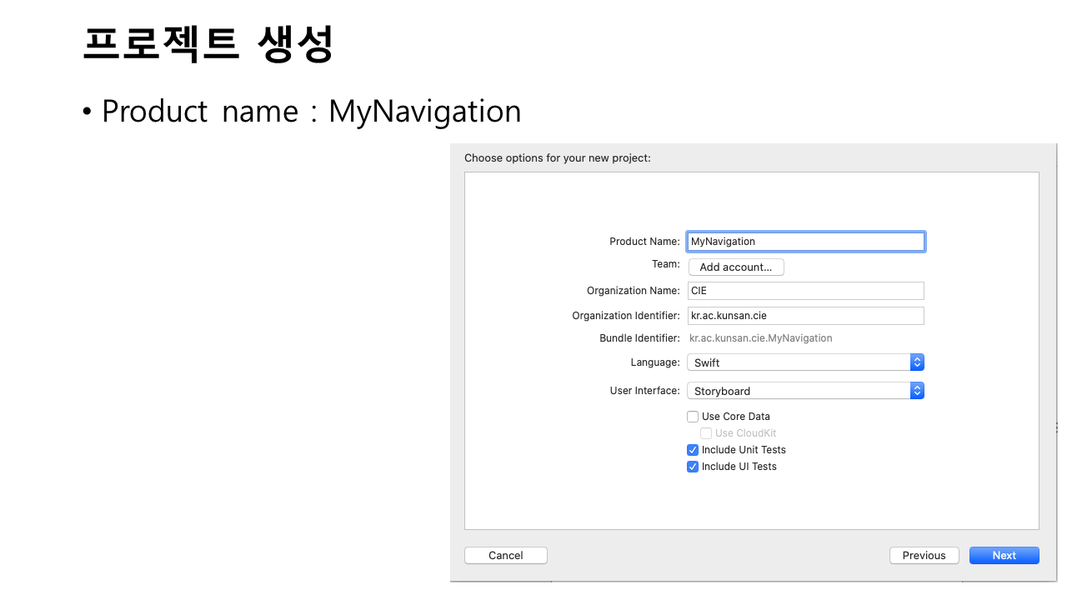Toggle the greyed-out Use CloudKit checkbox
This screenshot has width=1067, height=600.
point(706,433)
